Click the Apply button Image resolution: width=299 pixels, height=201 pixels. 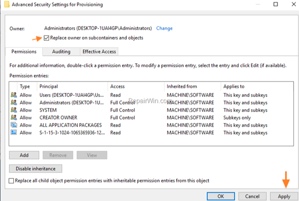pyautogui.click(x=284, y=196)
